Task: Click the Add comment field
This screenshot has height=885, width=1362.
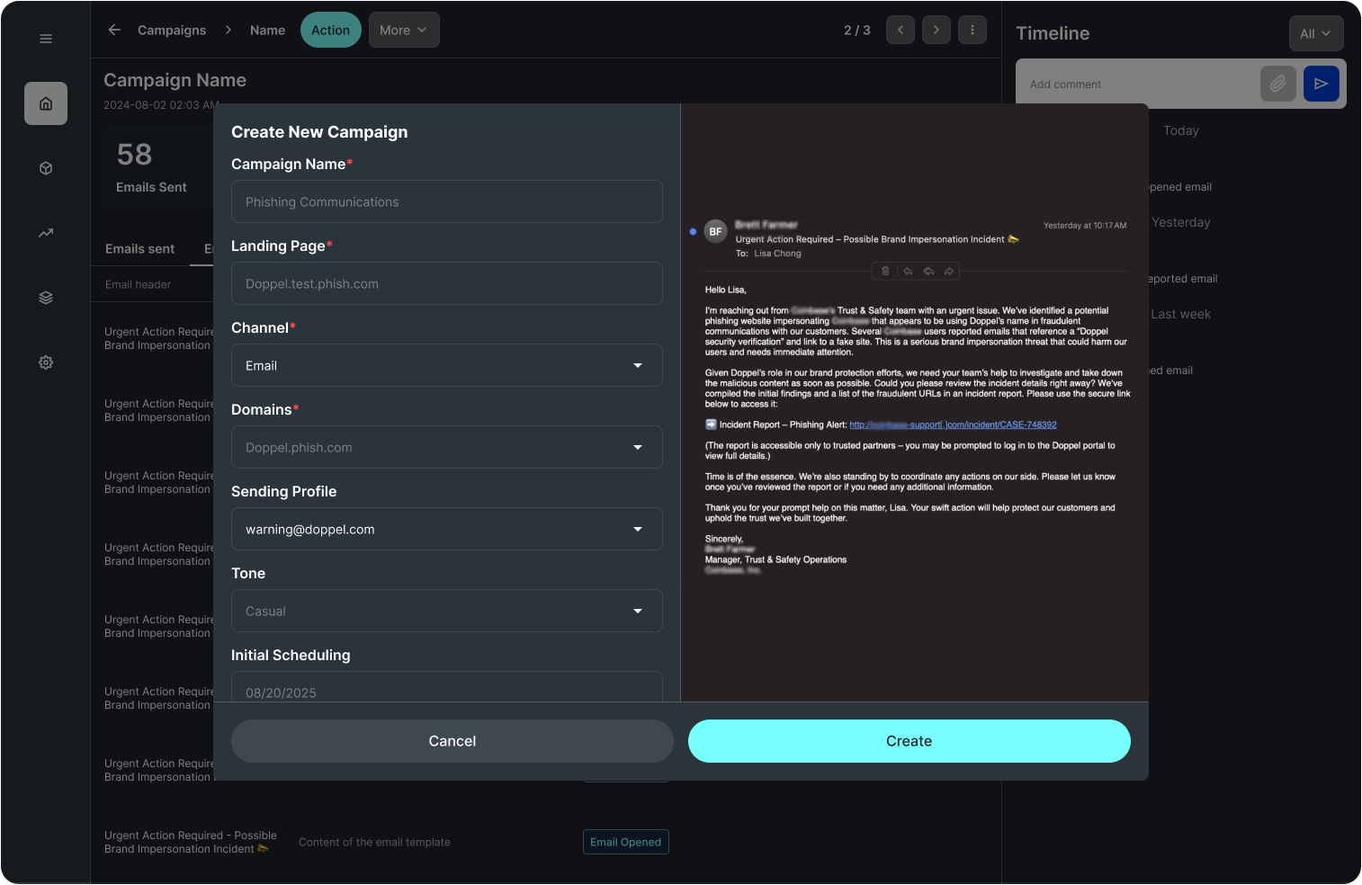Action: pyautogui.click(x=1137, y=84)
